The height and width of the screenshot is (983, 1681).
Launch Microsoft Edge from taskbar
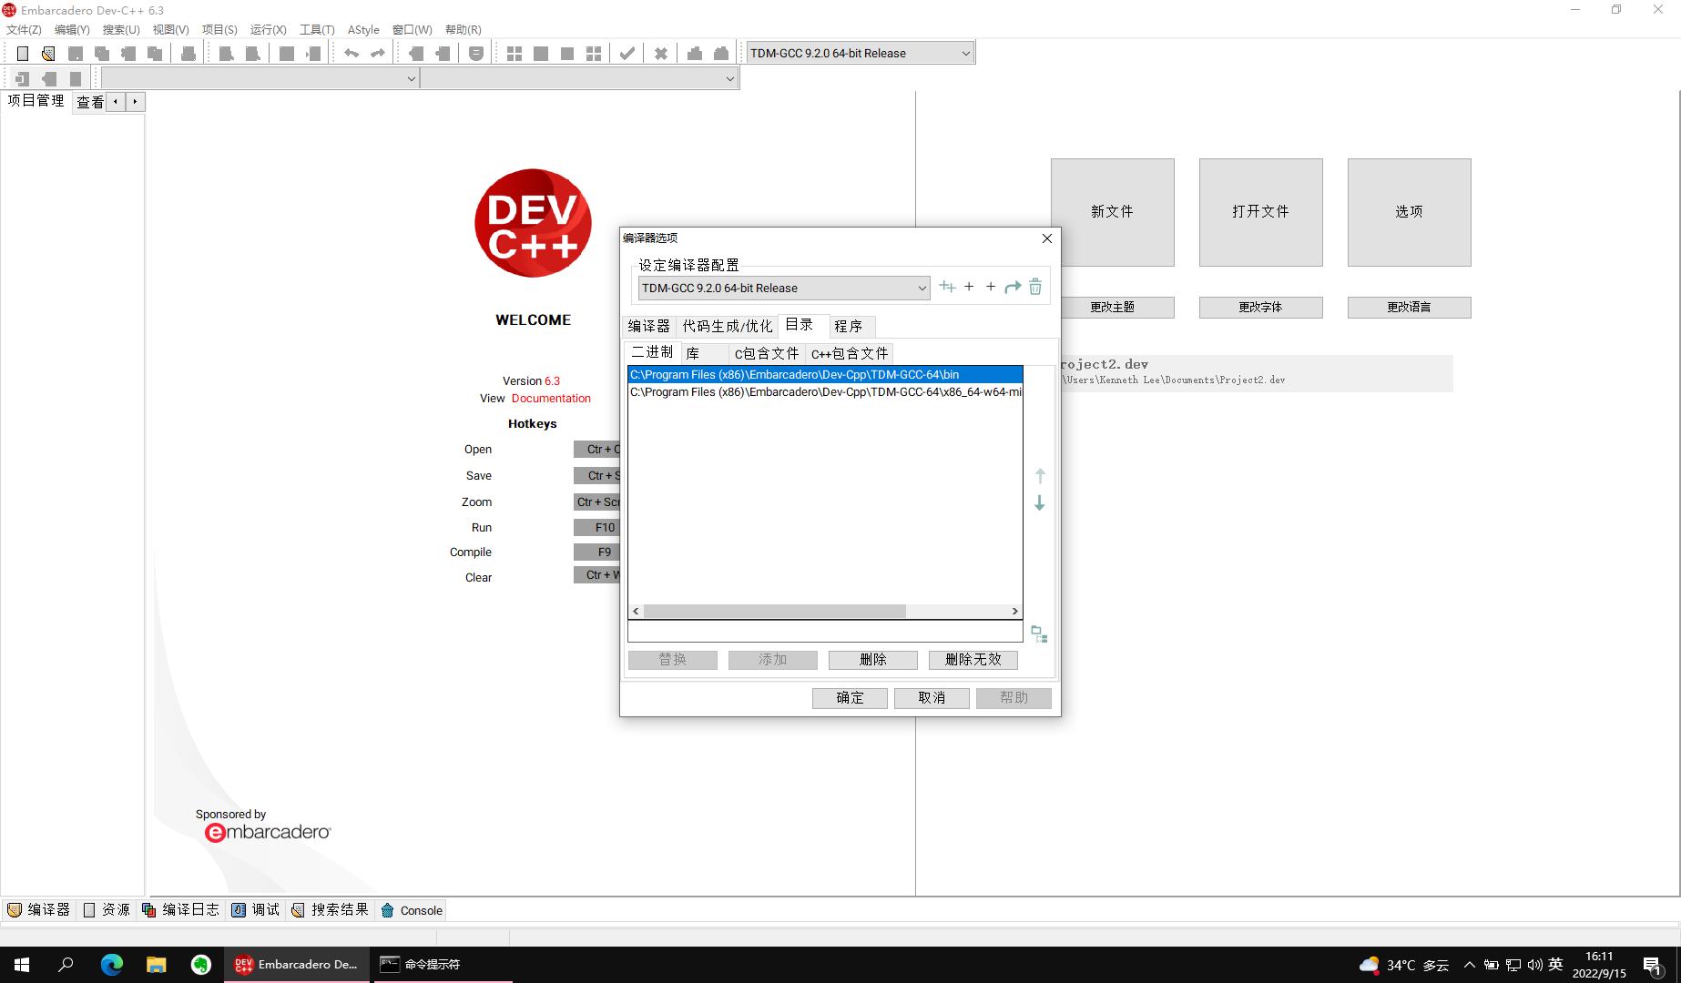pyautogui.click(x=112, y=965)
